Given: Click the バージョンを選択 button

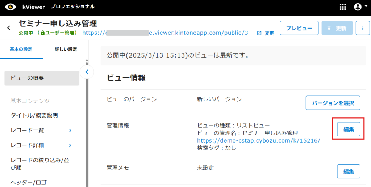Looking at the screenshot, I should [x=333, y=103].
